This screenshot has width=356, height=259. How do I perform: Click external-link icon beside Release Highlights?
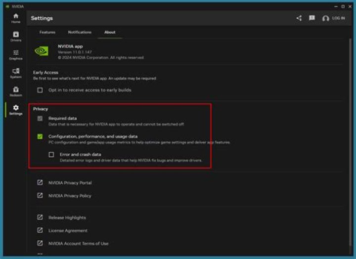pos(40,217)
